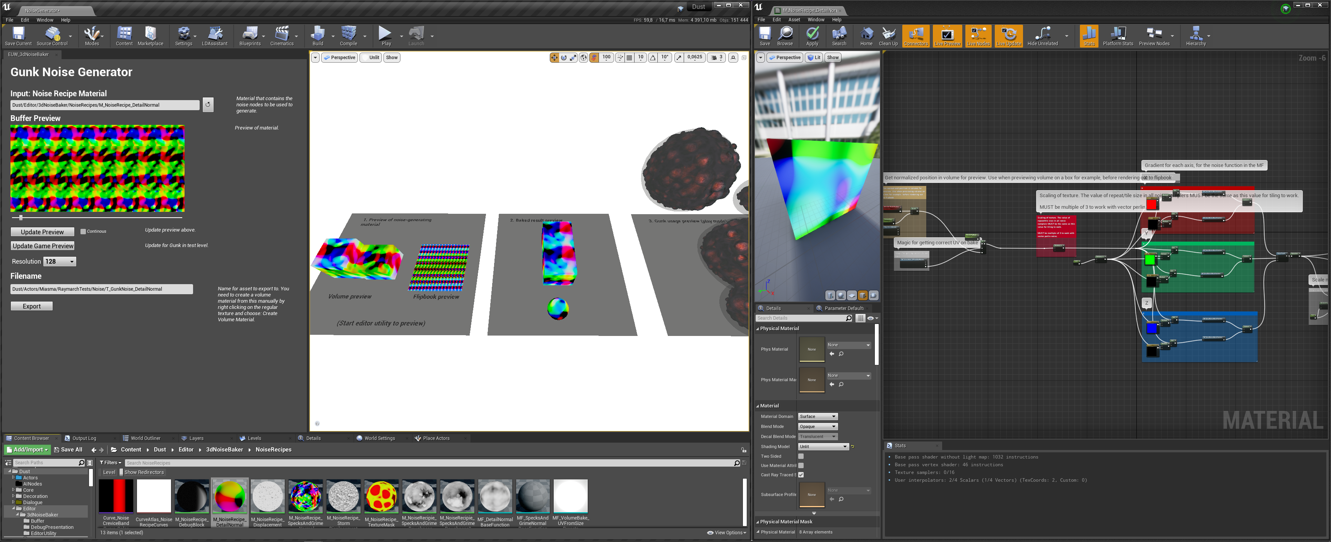Enable the Two Sided checkbox
Viewport: 1331px width, 542px height.
point(801,456)
